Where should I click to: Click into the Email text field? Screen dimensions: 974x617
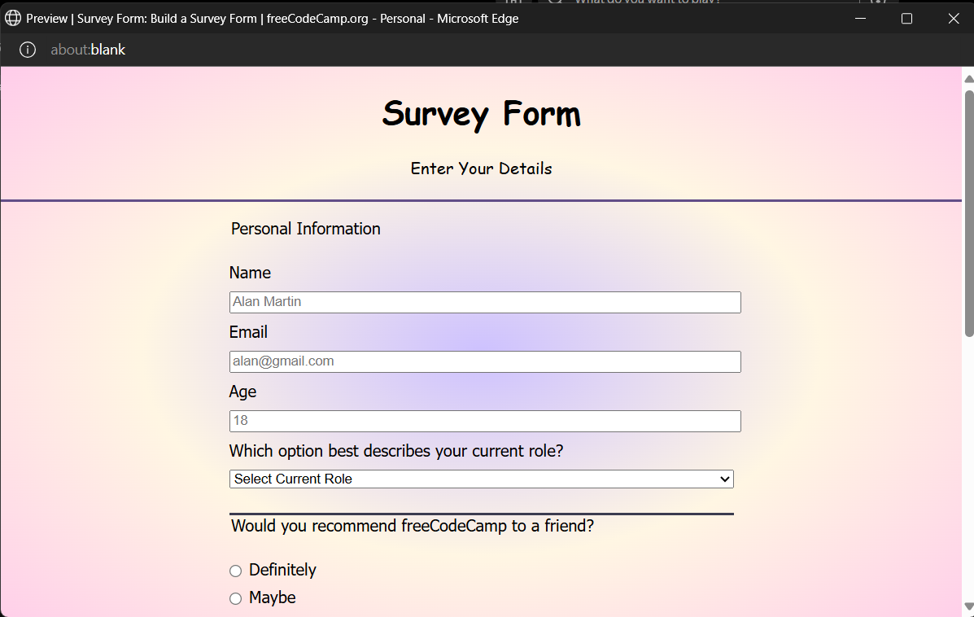[x=485, y=361]
